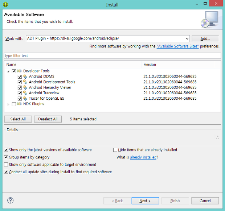This screenshot has height=211, width=225.
Task: Click the Details scroll up arrow
Action: (x=217, y=136)
